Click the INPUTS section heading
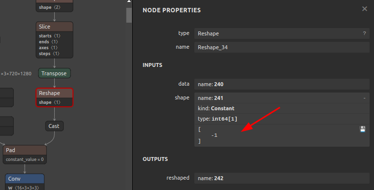 pyautogui.click(x=152, y=65)
